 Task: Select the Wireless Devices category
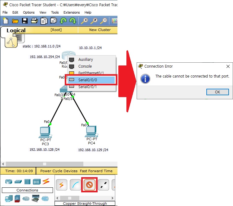tap(37, 181)
